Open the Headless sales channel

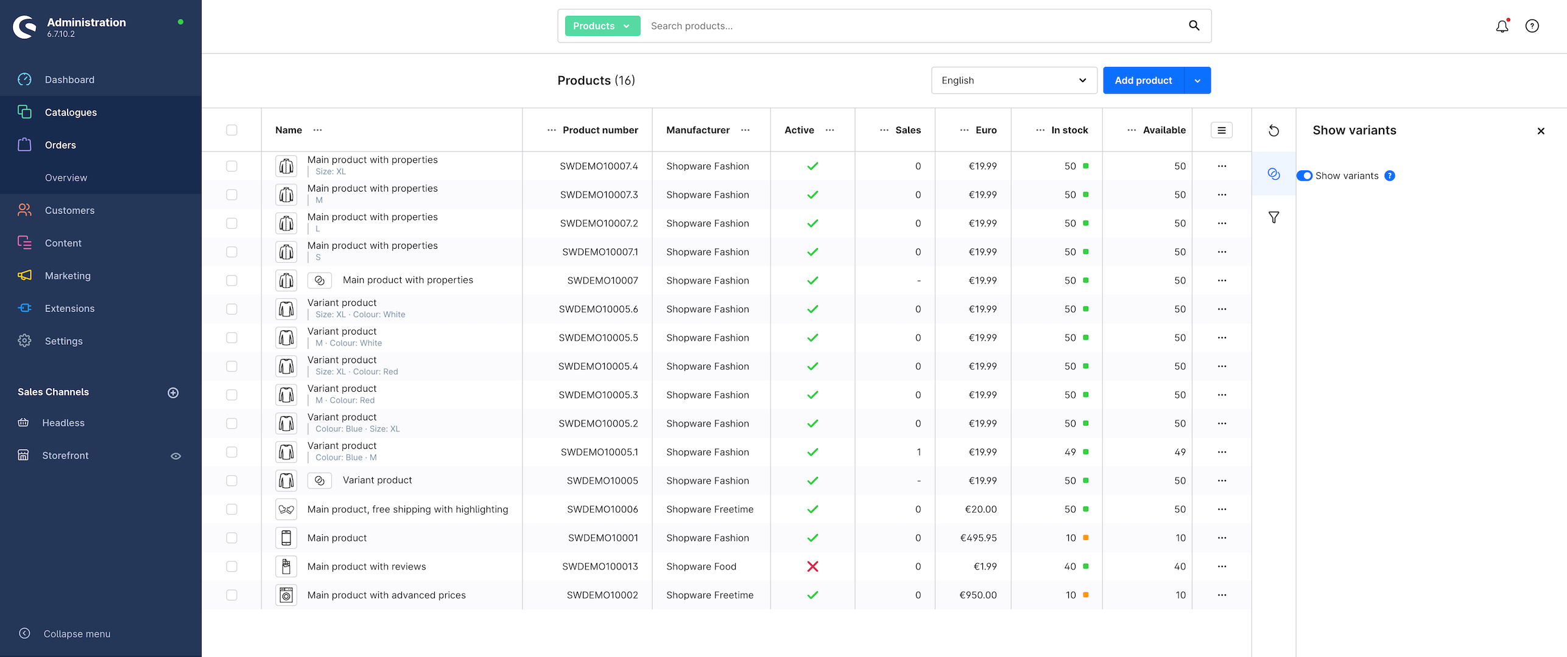pos(63,423)
